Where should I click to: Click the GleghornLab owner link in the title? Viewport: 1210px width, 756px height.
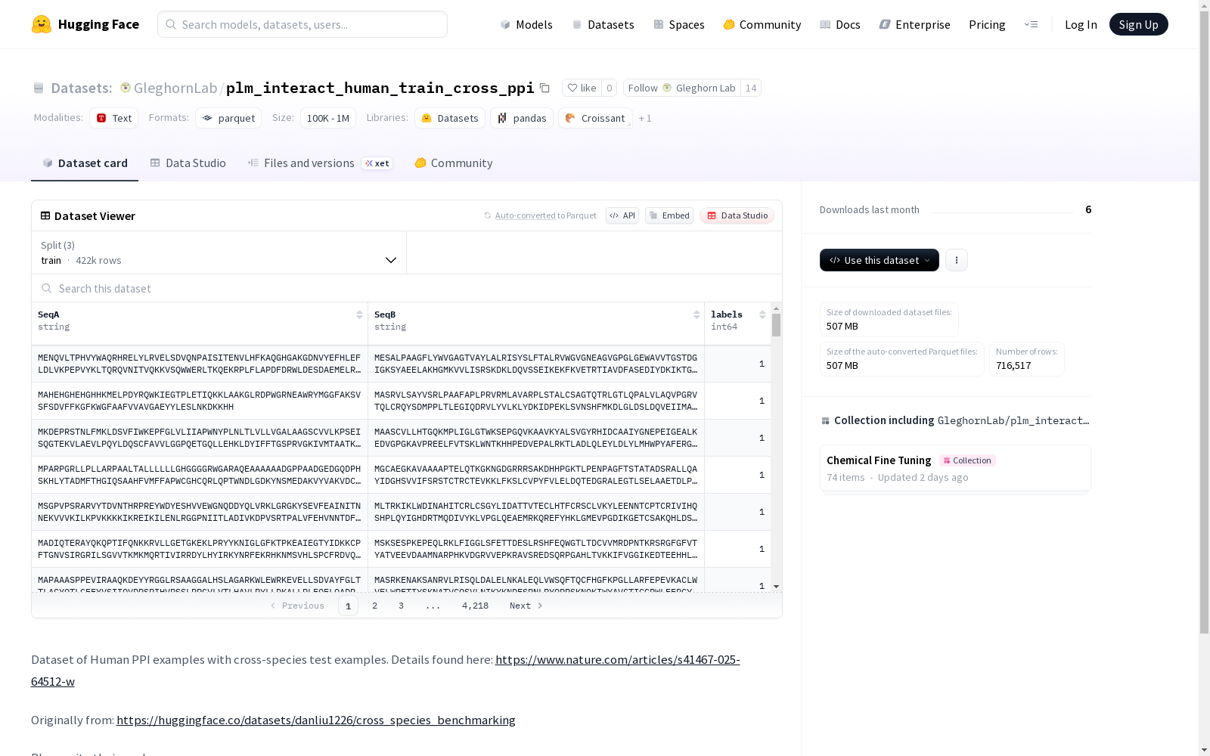(175, 88)
